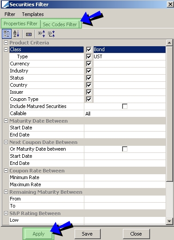
Task: Uncheck the Status checkbox
Action: (x=89, y=78)
